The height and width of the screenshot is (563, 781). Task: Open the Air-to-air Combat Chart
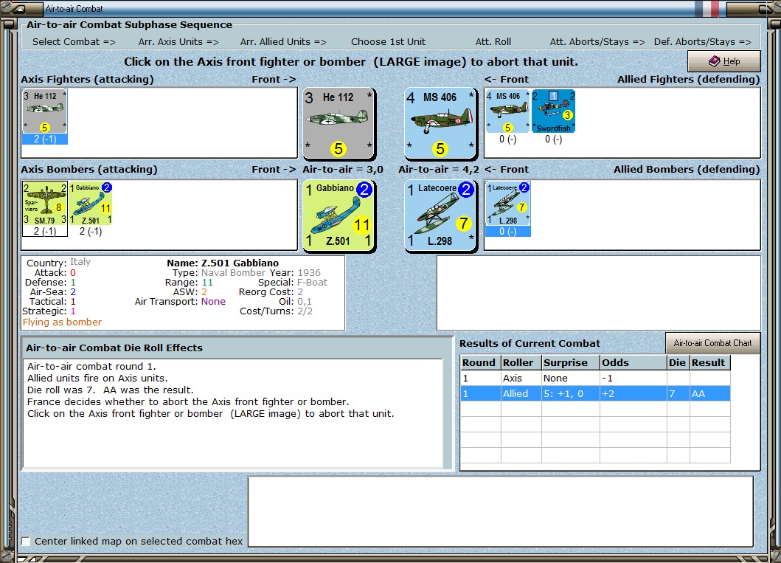click(712, 343)
